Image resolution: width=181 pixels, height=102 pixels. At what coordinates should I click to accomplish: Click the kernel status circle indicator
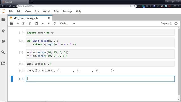[176, 24]
